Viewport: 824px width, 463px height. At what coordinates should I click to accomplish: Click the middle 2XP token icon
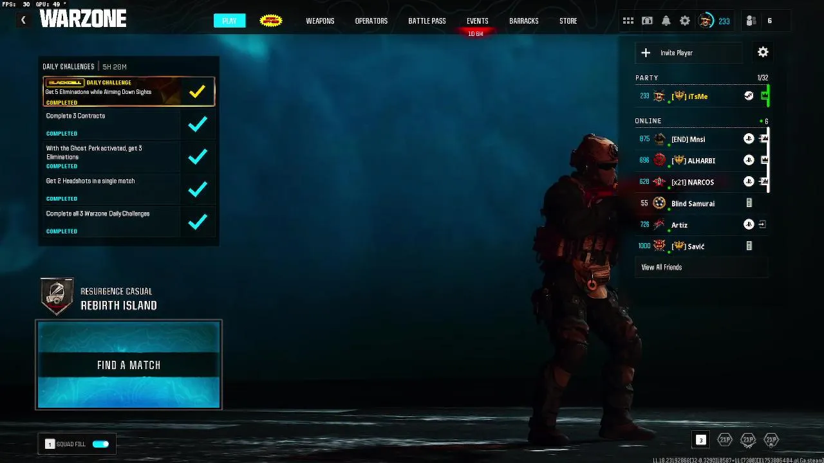747,440
